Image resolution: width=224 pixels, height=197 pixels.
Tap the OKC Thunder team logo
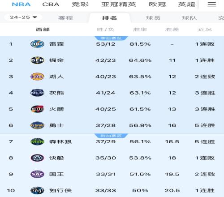pyautogui.click(x=37, y=44)
